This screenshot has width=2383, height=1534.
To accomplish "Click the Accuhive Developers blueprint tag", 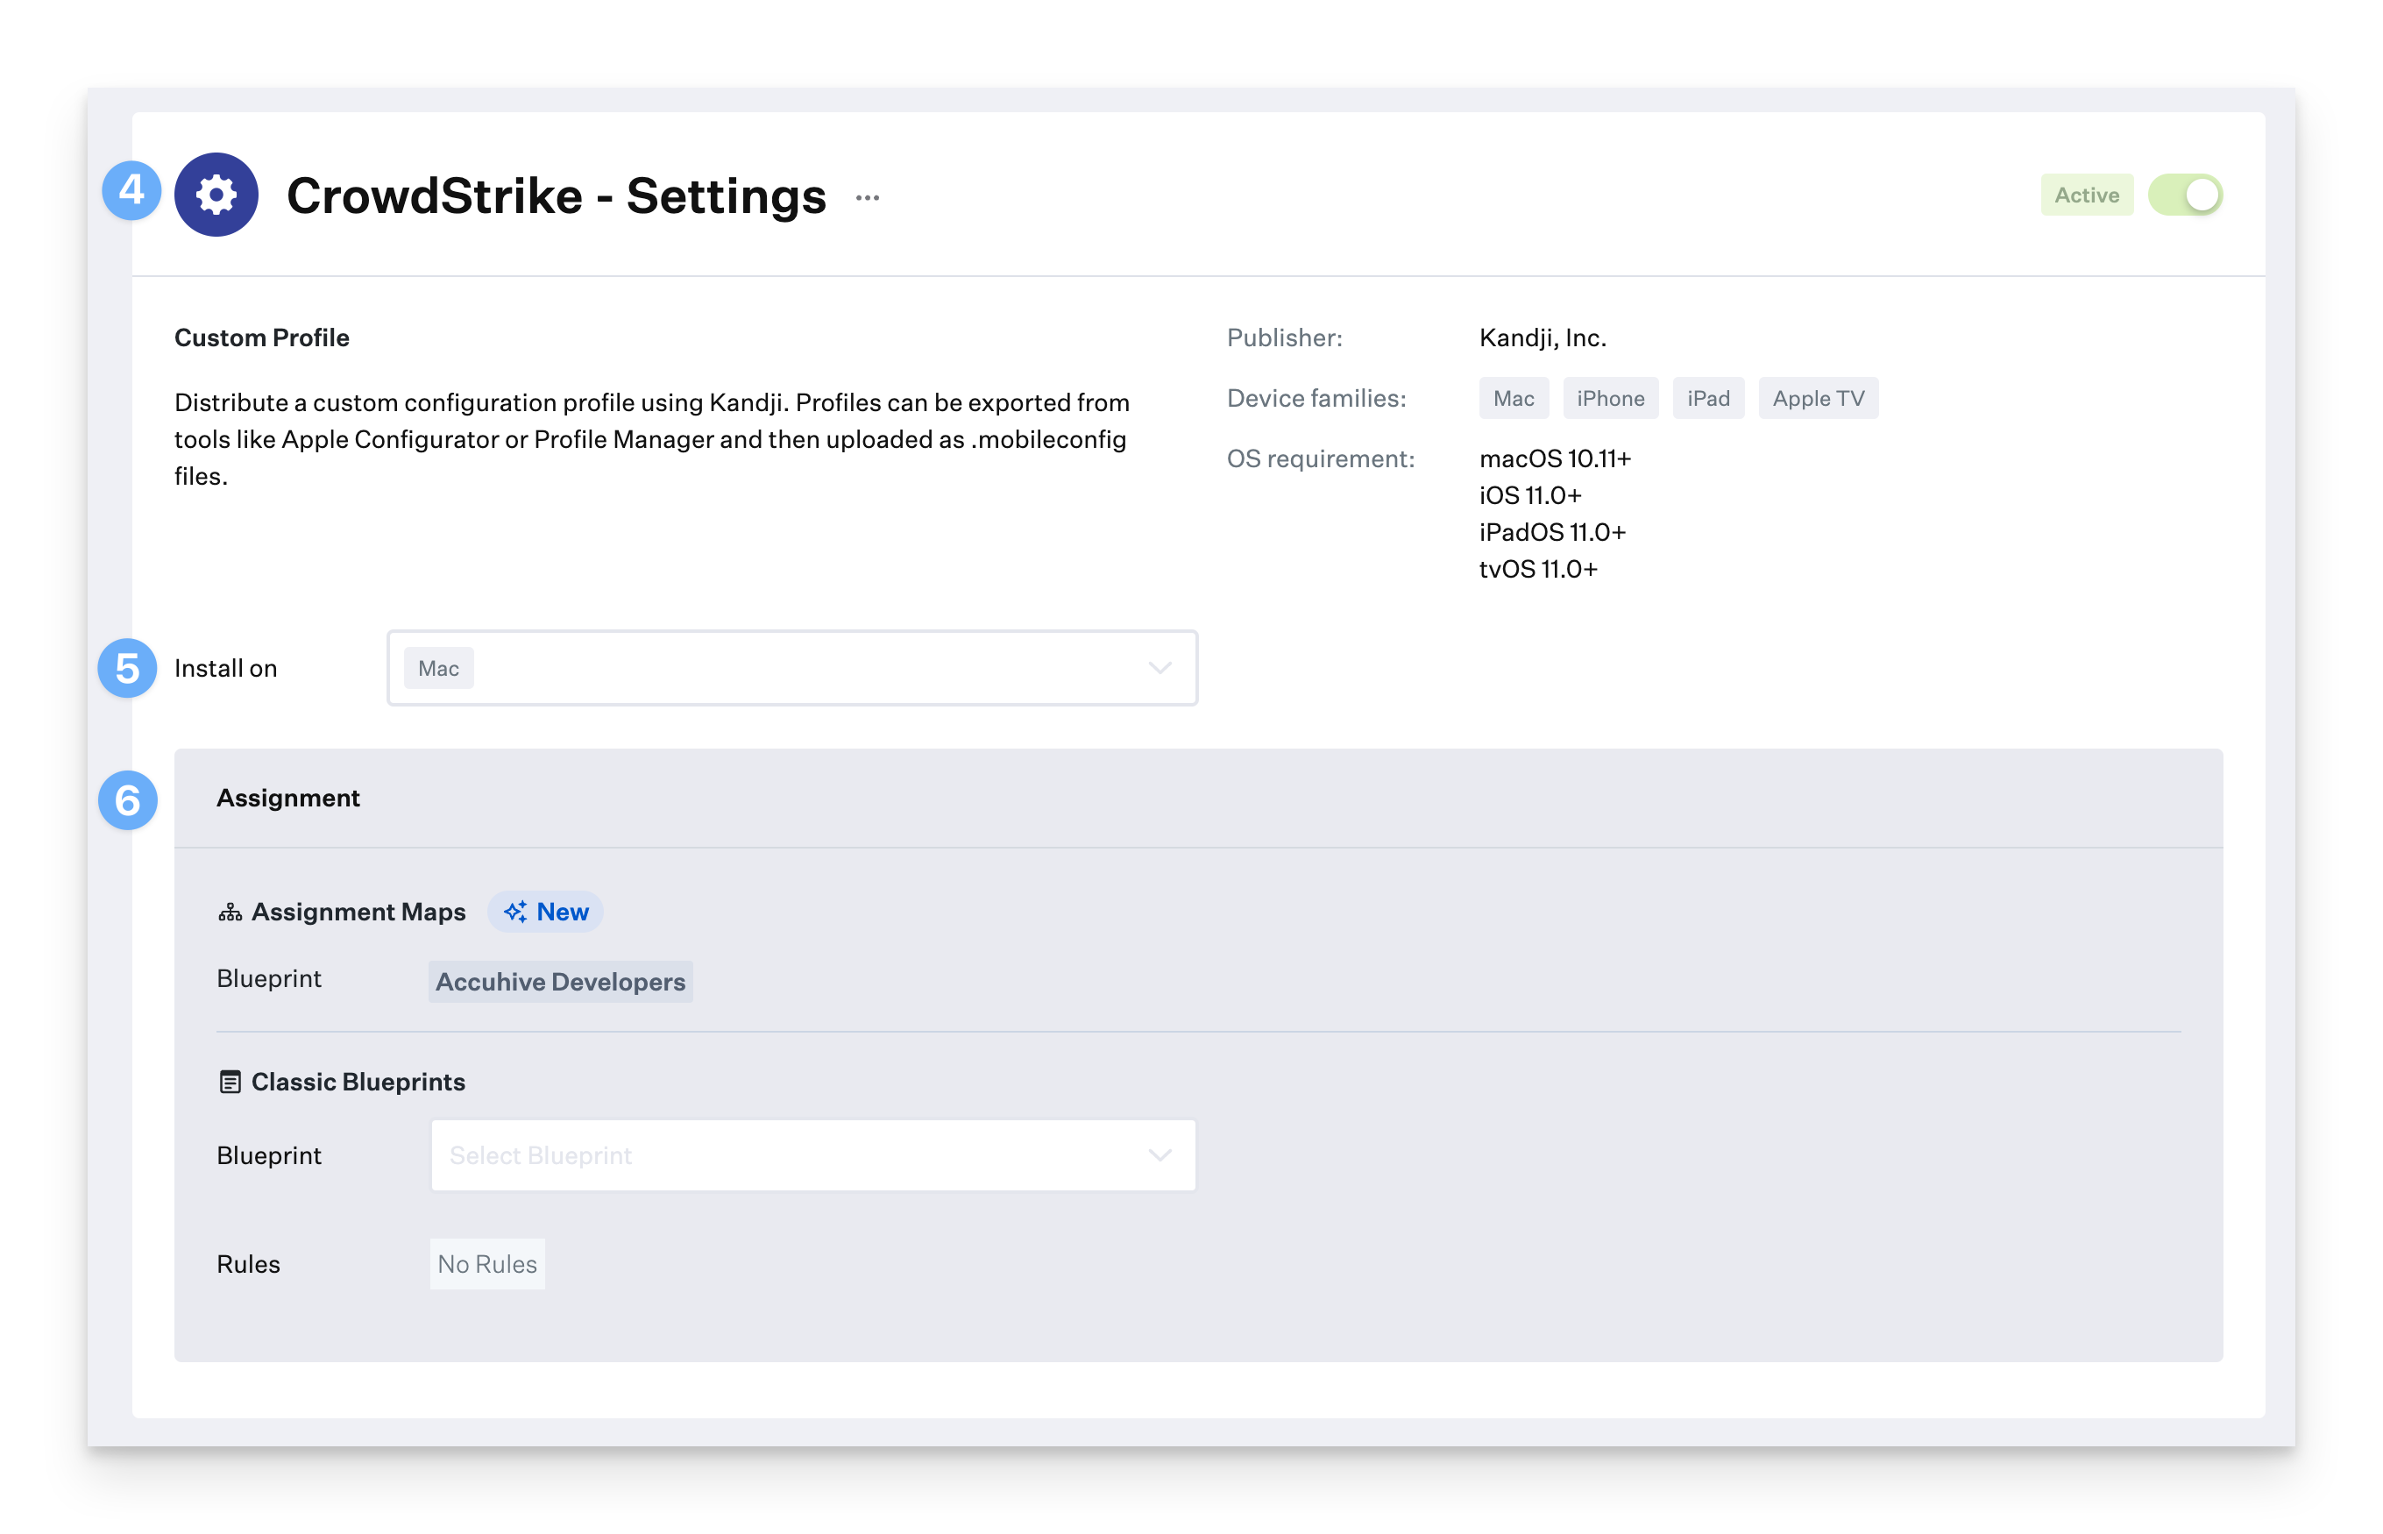I will 560,982.
